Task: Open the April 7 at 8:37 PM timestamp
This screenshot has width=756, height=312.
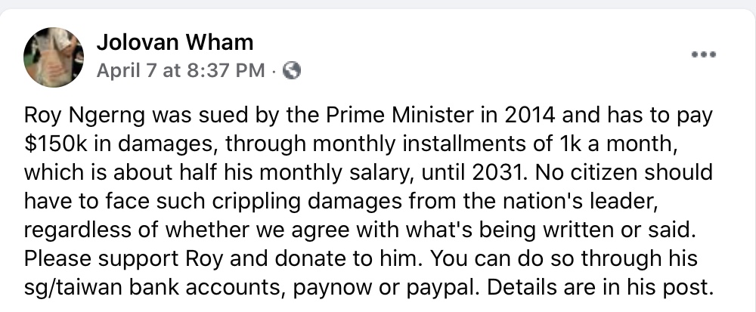Action: [x=181, y=71]
